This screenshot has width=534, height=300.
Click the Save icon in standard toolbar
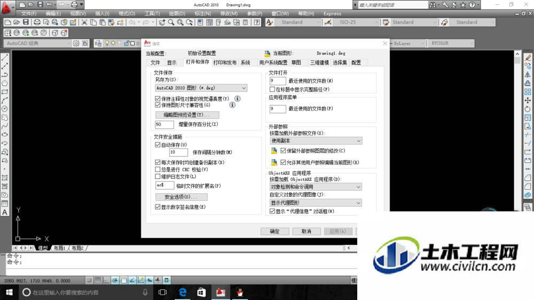(26, 22)
